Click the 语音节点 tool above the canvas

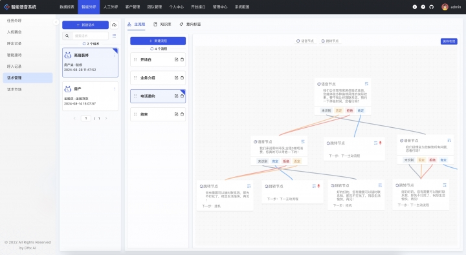pyautogui.click(x=305, y=41)
